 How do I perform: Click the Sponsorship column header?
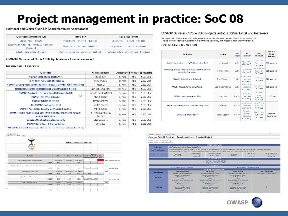click(146, 73)
